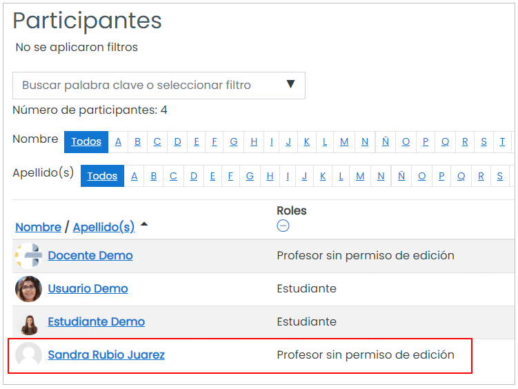518x389 pixels.
Task: Toggle sort order with the ascending arrow
Action: click(x=144, y=225)
